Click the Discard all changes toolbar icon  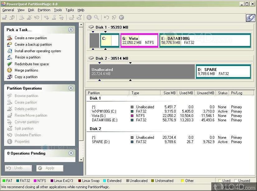coord(114,17)
